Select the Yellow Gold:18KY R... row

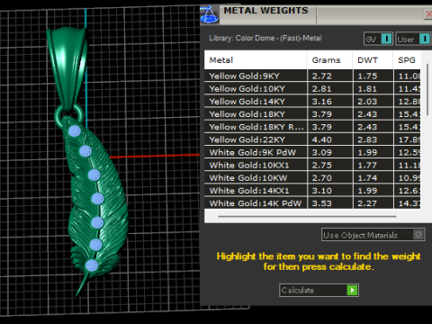pos(312,127)
